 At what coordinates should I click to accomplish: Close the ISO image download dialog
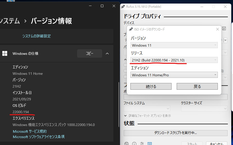tap(218, 29)
